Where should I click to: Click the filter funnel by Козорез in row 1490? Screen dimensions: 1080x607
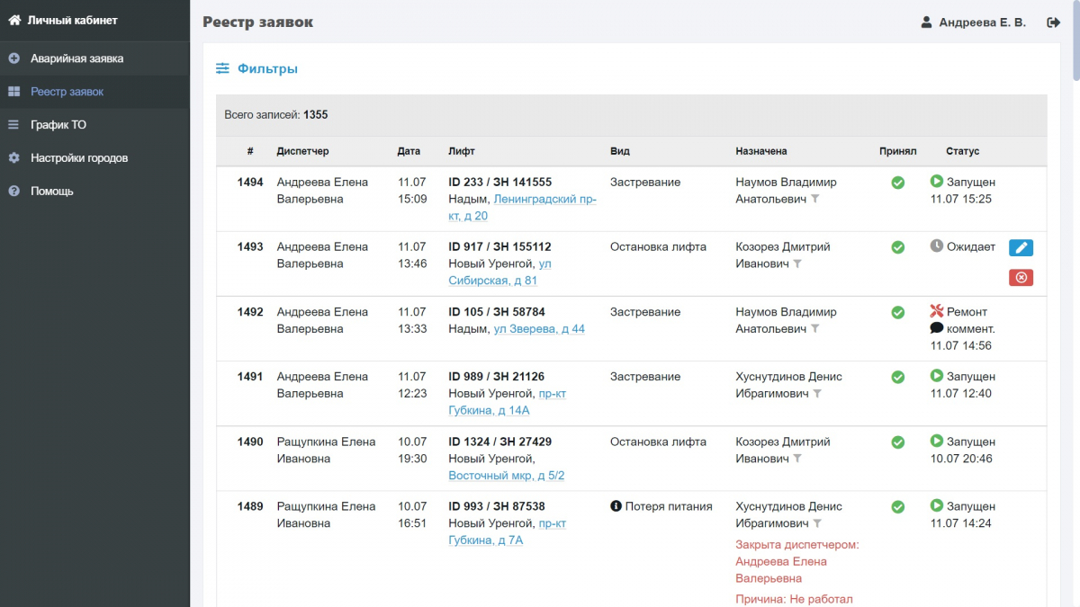click(x=796, y=459)
